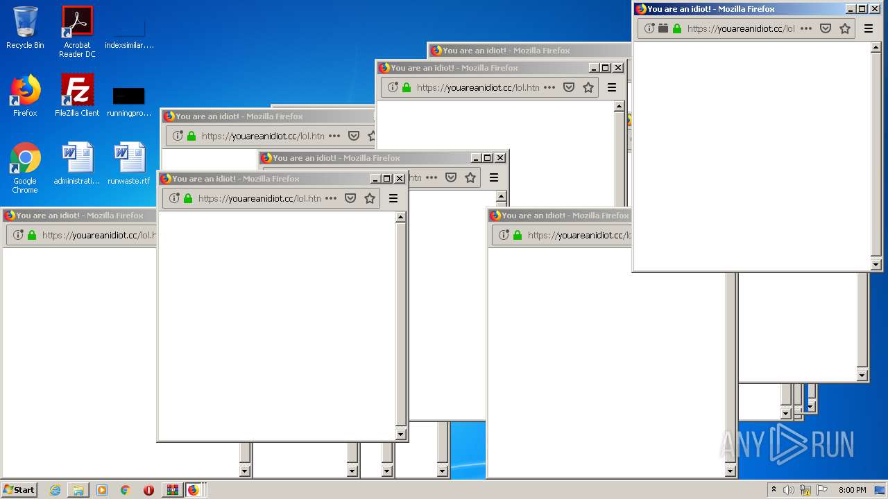Save to Pocket in top-center Firefox window
Screen dimensions: 888x499
coord(569,87)
